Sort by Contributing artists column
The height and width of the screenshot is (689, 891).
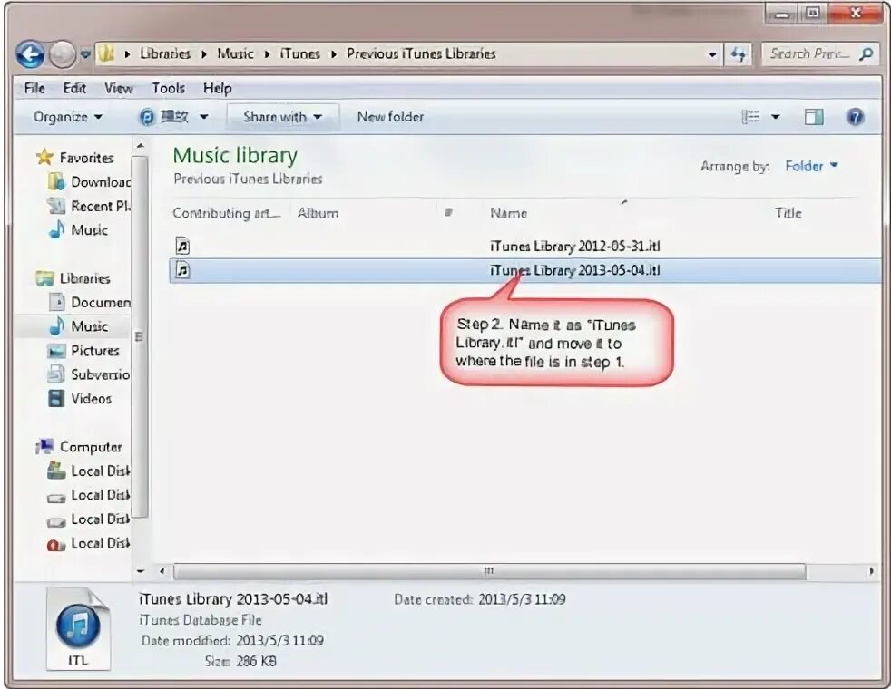[x=226, y=213]
